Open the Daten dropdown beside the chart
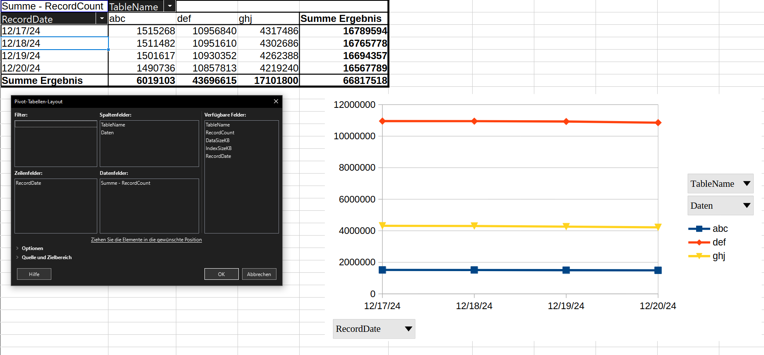The height and width of the screenshot is (355, 764). pos(720,205)
